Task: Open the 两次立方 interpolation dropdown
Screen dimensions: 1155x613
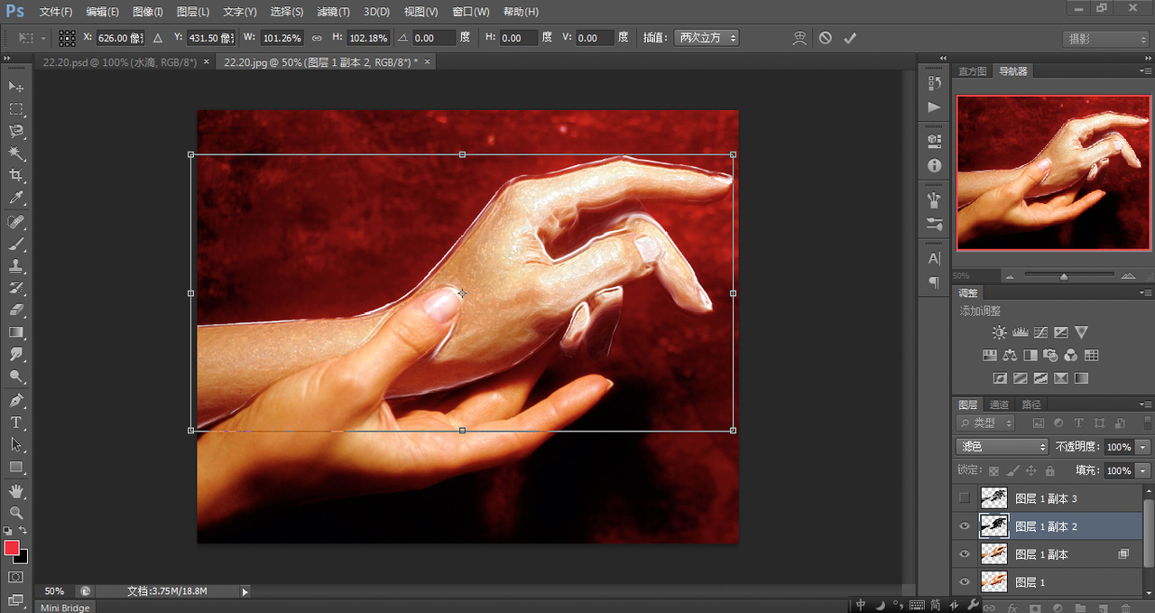Action: [707, 38]
